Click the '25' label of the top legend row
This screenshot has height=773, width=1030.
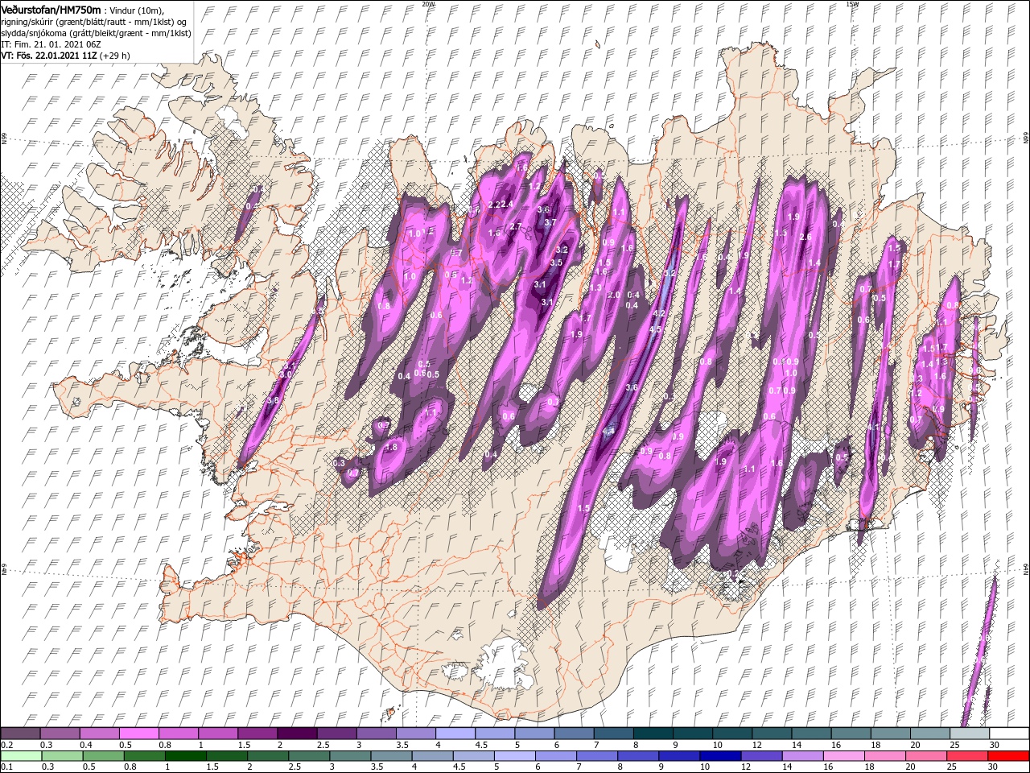point(954,745)
